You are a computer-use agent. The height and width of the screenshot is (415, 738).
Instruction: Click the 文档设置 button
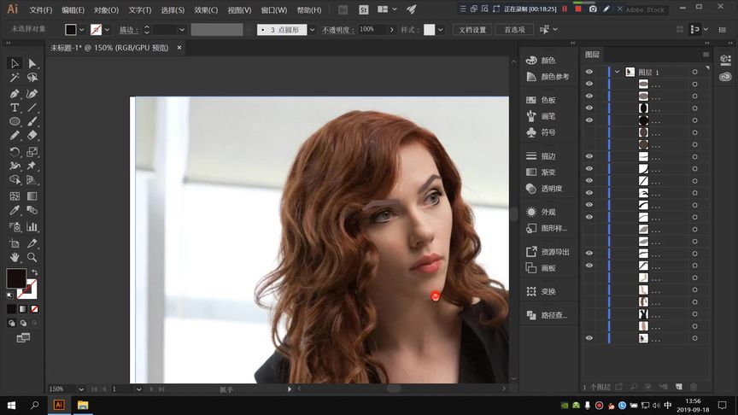472,29
